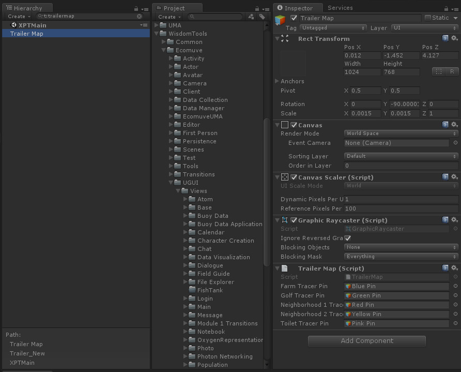461x372 pixels.
Task: Toggle blueprint mode in Rect Transform
Action: pyautogui.click(x=439, y=71)
